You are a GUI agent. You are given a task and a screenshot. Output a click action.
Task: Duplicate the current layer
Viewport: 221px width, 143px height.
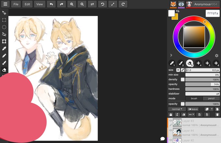207,109
